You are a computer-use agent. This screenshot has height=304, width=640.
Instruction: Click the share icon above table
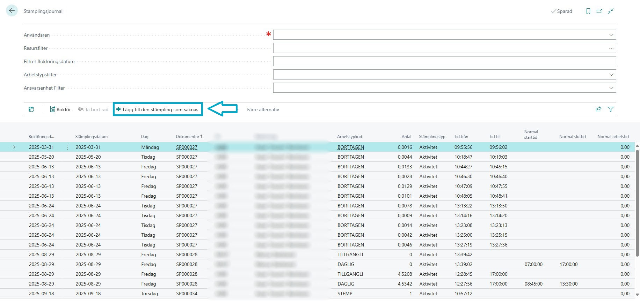coord(598,109)
